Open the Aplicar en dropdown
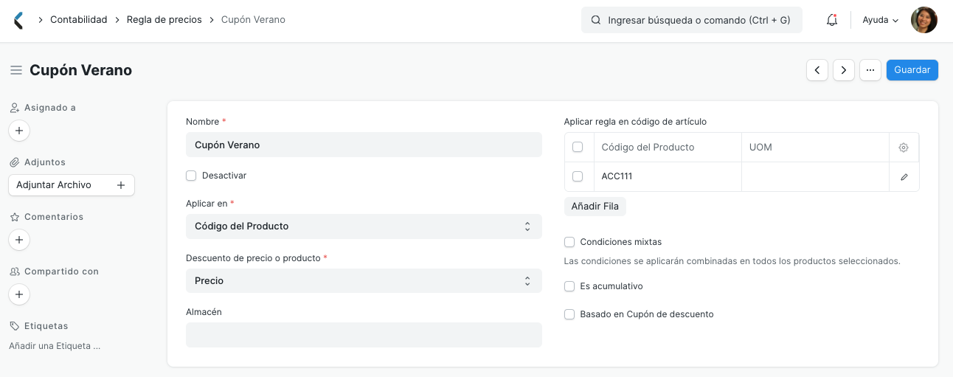953x377 pixels. [364, 226]
